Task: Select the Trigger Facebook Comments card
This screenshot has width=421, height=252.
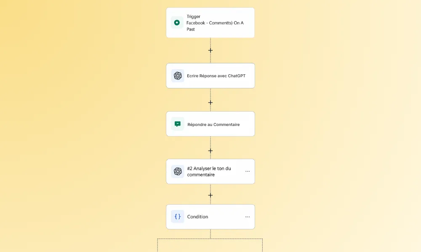Action: coord(210,23)
